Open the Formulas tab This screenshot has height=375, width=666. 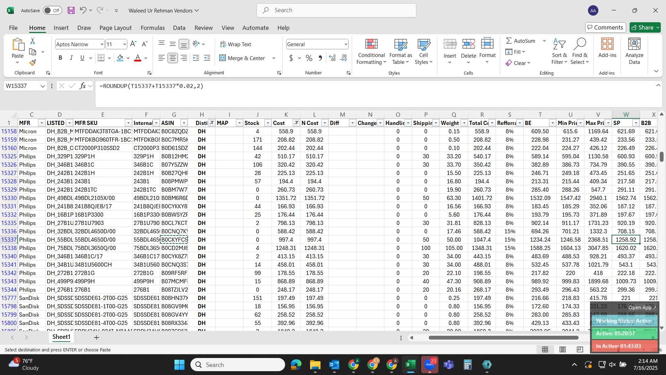tap(153, 28)
